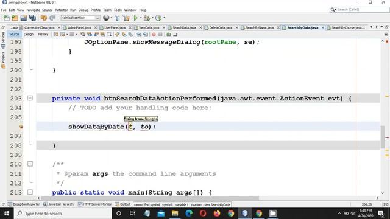Open the Output panel
Screen dimensions: 390x219
pos(122,204)
